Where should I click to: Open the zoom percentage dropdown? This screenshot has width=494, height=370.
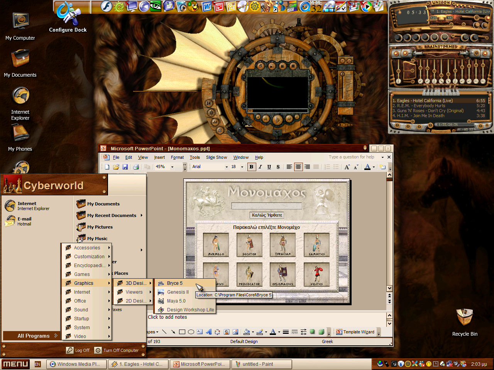[x=172, y=167]
